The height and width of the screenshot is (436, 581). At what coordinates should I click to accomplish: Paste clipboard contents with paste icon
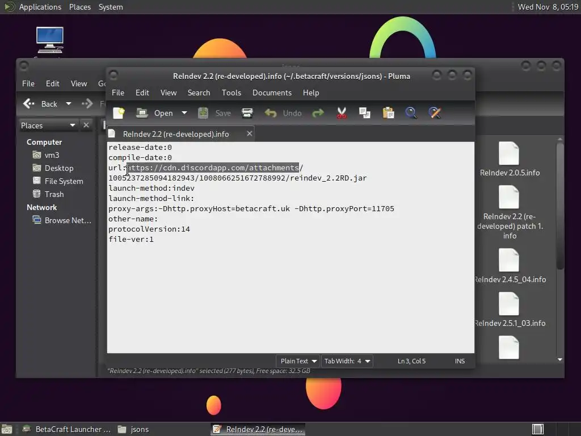pyautogui.click(x=388, y=113)
